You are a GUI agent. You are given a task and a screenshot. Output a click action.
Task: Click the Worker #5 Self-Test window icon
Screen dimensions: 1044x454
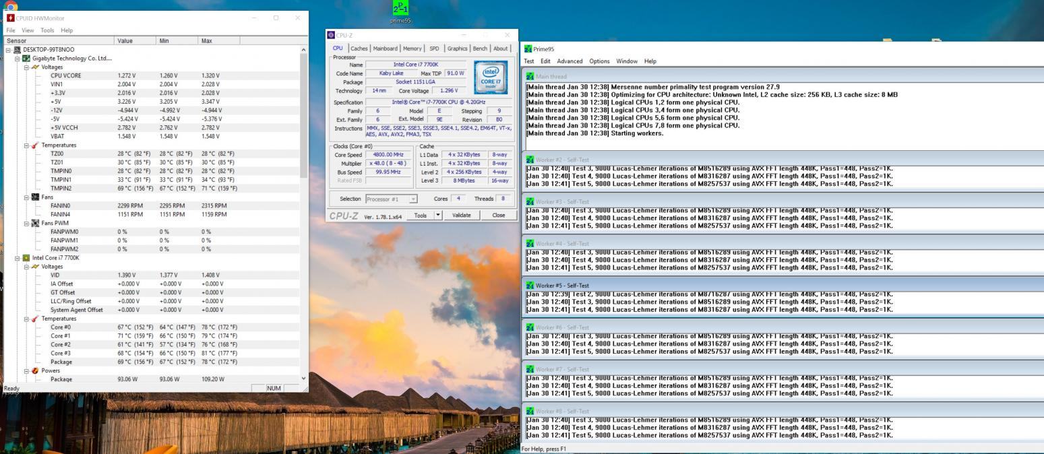point(530,286)
